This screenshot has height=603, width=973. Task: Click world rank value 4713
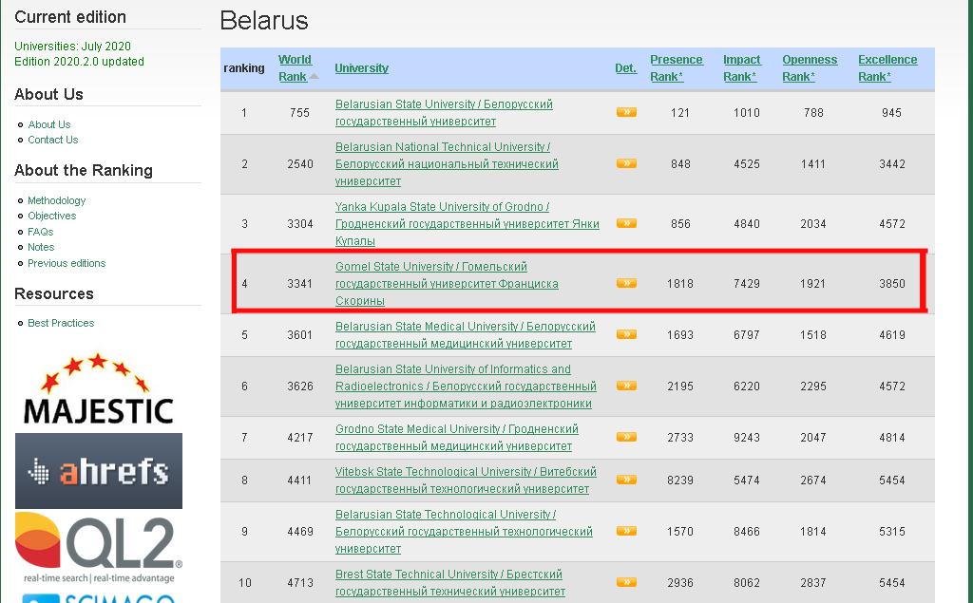tap(299, 582)
